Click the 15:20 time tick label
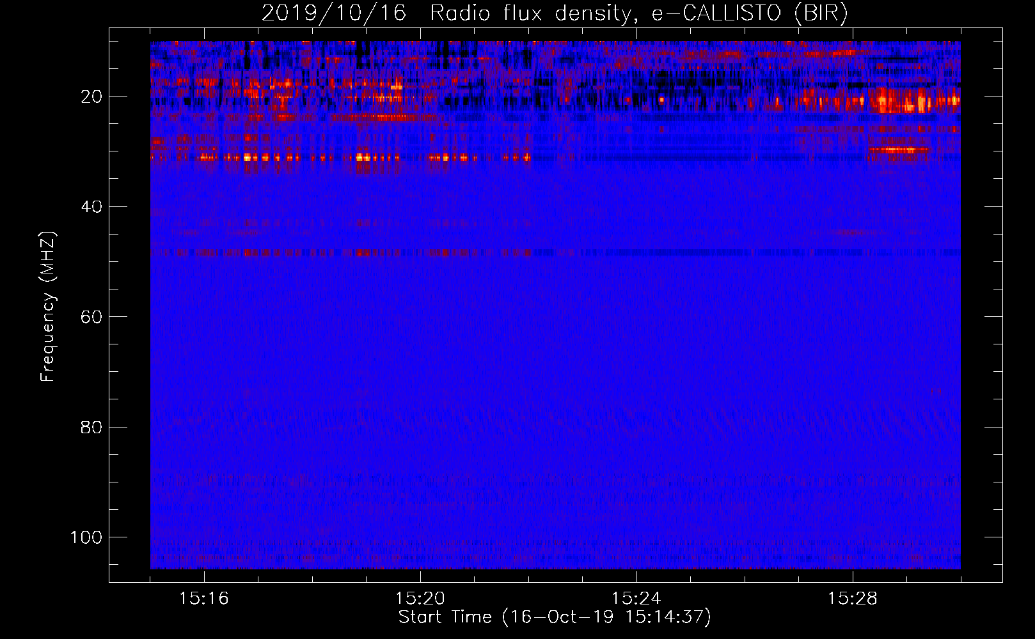The width and height of the screenshot is (1035, 639). click(420, 599)
